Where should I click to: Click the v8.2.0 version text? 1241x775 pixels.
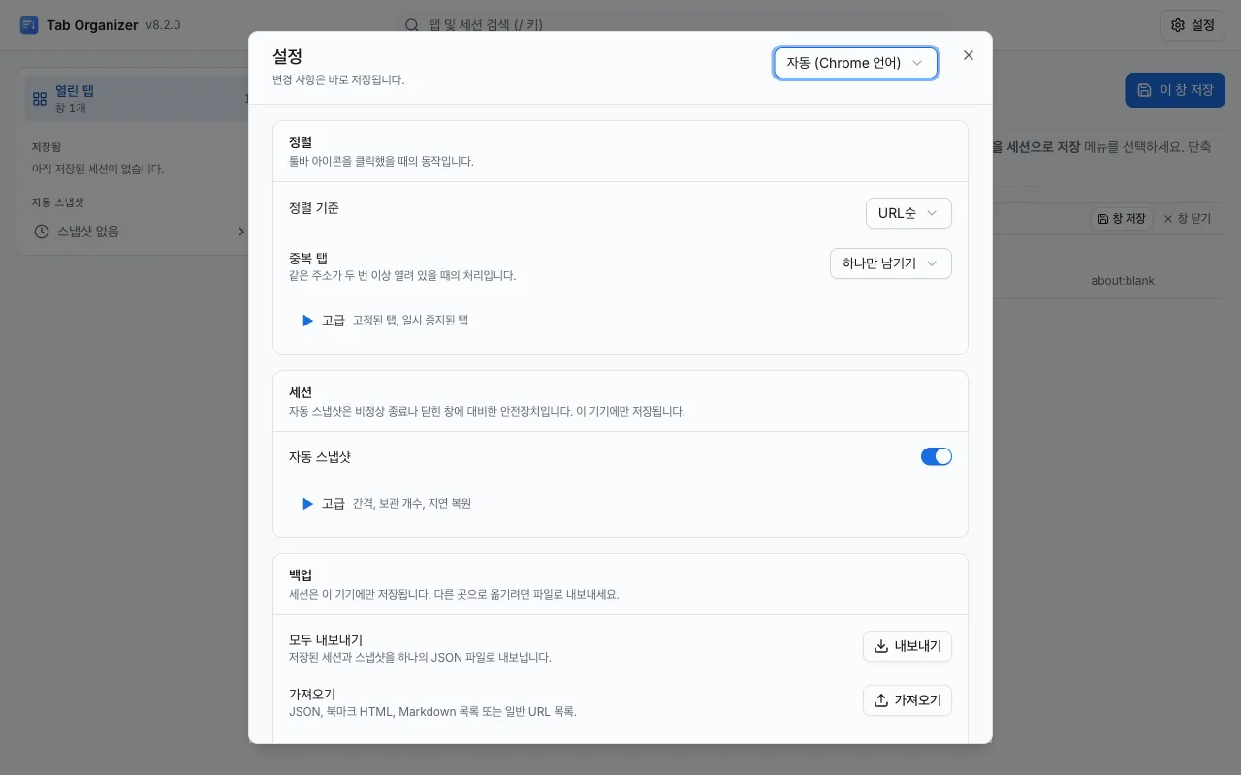pos(163,25)
